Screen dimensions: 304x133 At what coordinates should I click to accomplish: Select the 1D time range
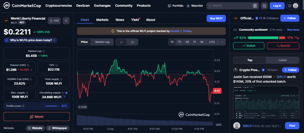172,42
